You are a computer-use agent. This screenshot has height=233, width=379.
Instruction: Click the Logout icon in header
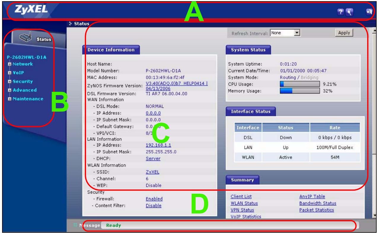[x=369, y=12]
